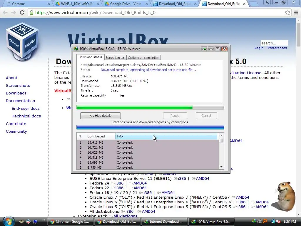Click the second quick-launch icon on taskbar

coord(28,222)
